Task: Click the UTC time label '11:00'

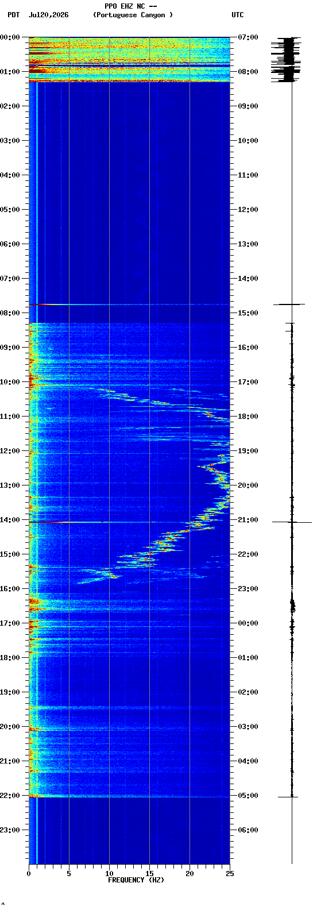Action: (x=248, y=175)
